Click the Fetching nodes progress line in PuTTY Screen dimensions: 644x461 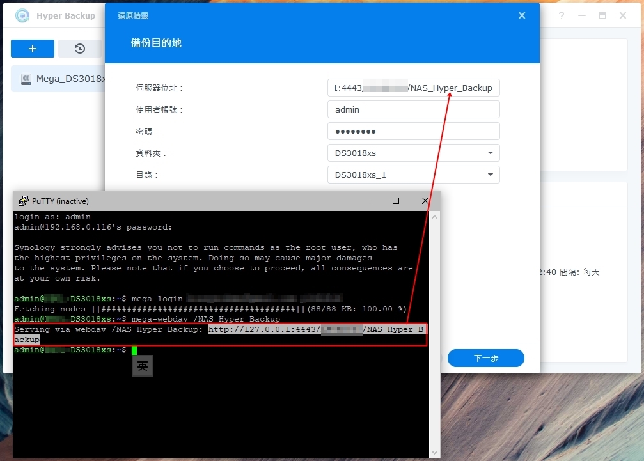[x=210, y=309]
